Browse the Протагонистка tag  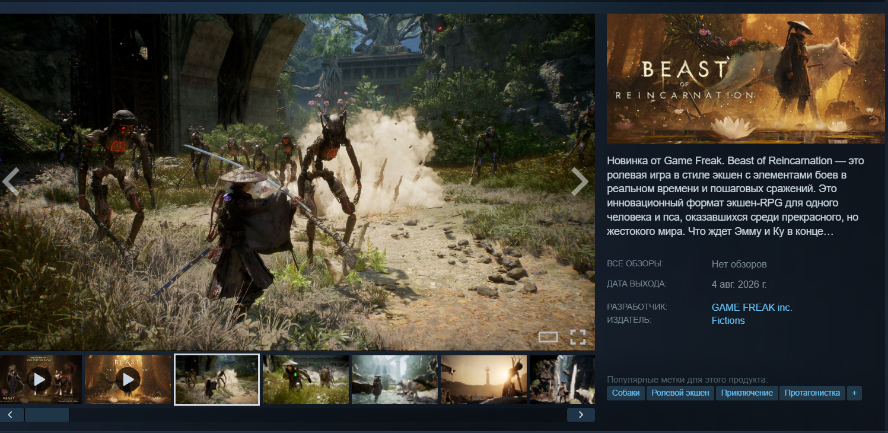tap(812, 393)
